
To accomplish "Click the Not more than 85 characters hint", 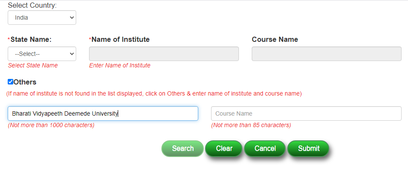I will [251, 125].
